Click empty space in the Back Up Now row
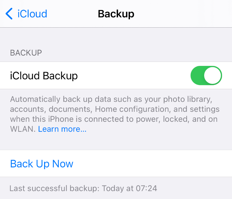This screenshot has height=199, width=232. [152, 163]
